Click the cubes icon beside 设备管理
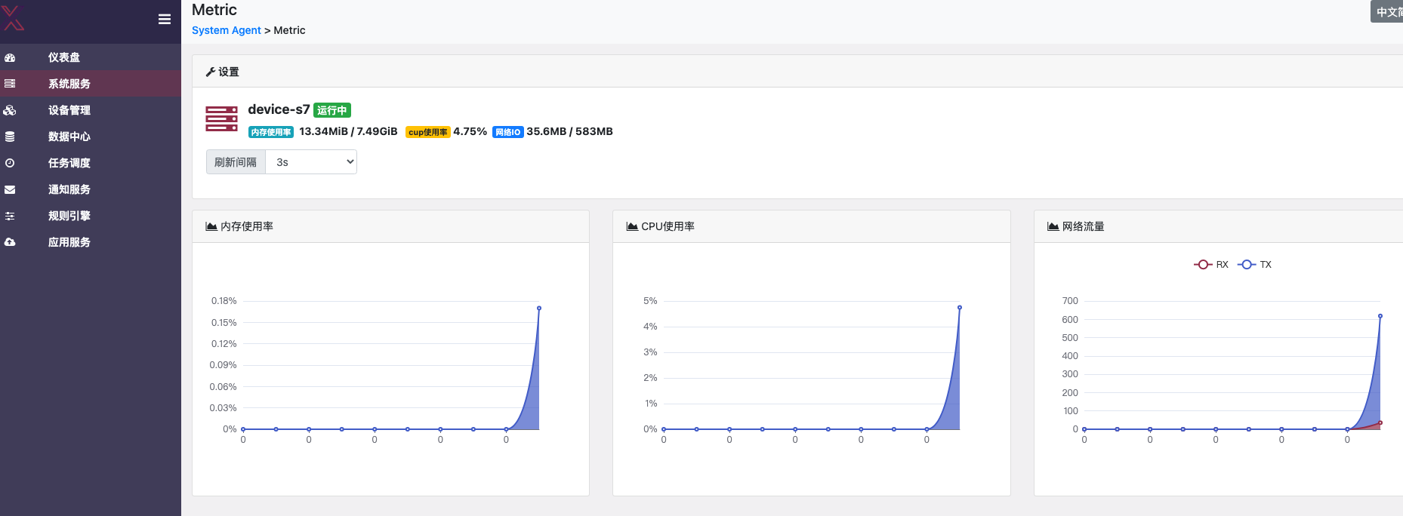Image resolution: width=1403 pixels, height=516 pixels. click(x=10, y=110)
